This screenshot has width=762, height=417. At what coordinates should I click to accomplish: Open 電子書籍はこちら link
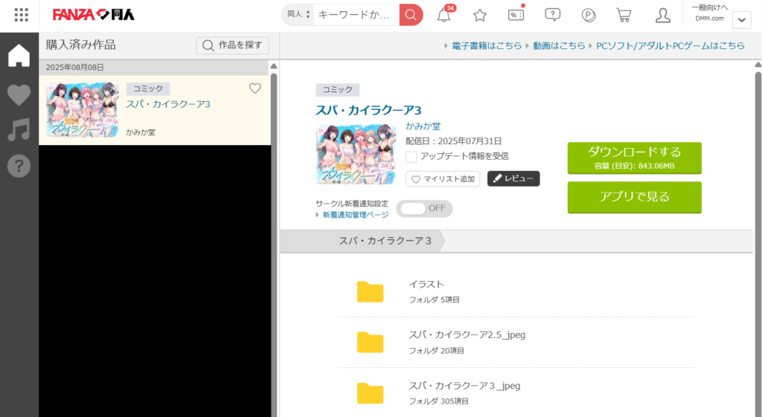click(x=487, y=45)
